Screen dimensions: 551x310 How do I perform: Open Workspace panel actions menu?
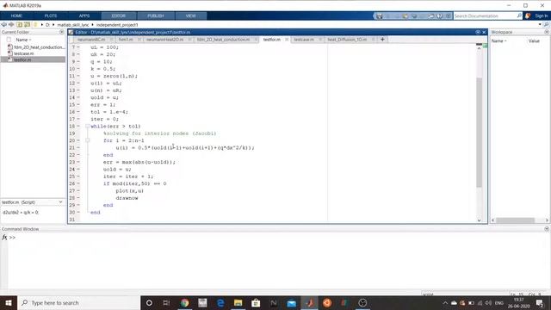click(x=547, y=32)
